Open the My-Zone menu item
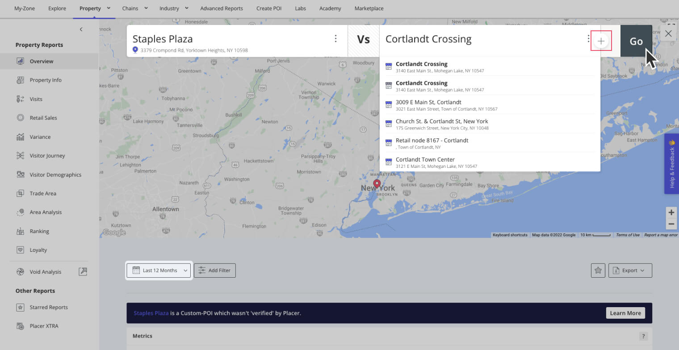Screen dimensions: 679x350 (25, 8)
